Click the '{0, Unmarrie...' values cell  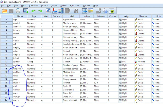tap(87, 23)
